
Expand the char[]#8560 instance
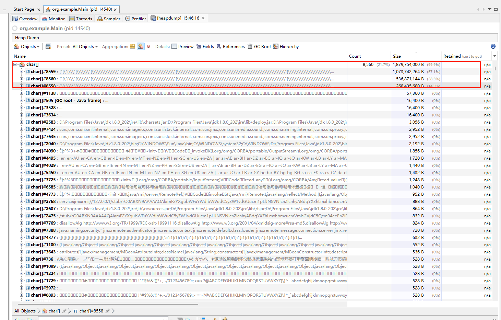coord(21,79)
